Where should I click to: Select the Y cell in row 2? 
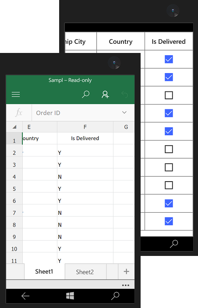85,150
